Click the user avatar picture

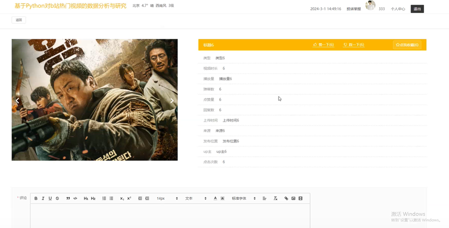pos(370,5)
